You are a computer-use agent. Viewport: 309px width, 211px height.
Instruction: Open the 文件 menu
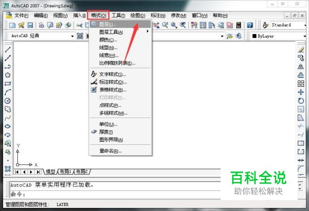(21, 15)
